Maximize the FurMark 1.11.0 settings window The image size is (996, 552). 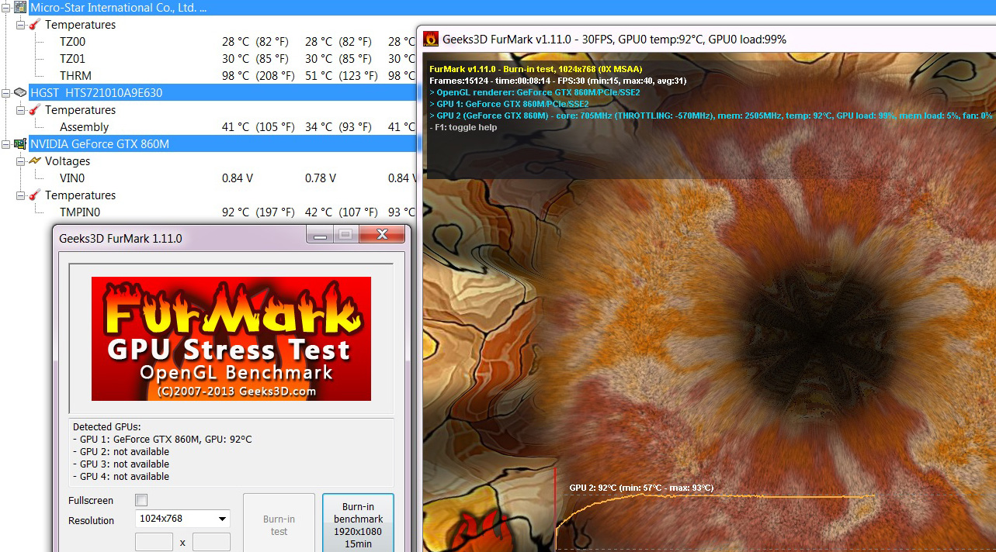(346, 234)
